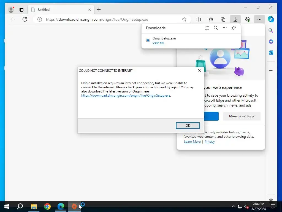Click the network status tray icon
The image size is (282, 212).
[x=240, y=206]
